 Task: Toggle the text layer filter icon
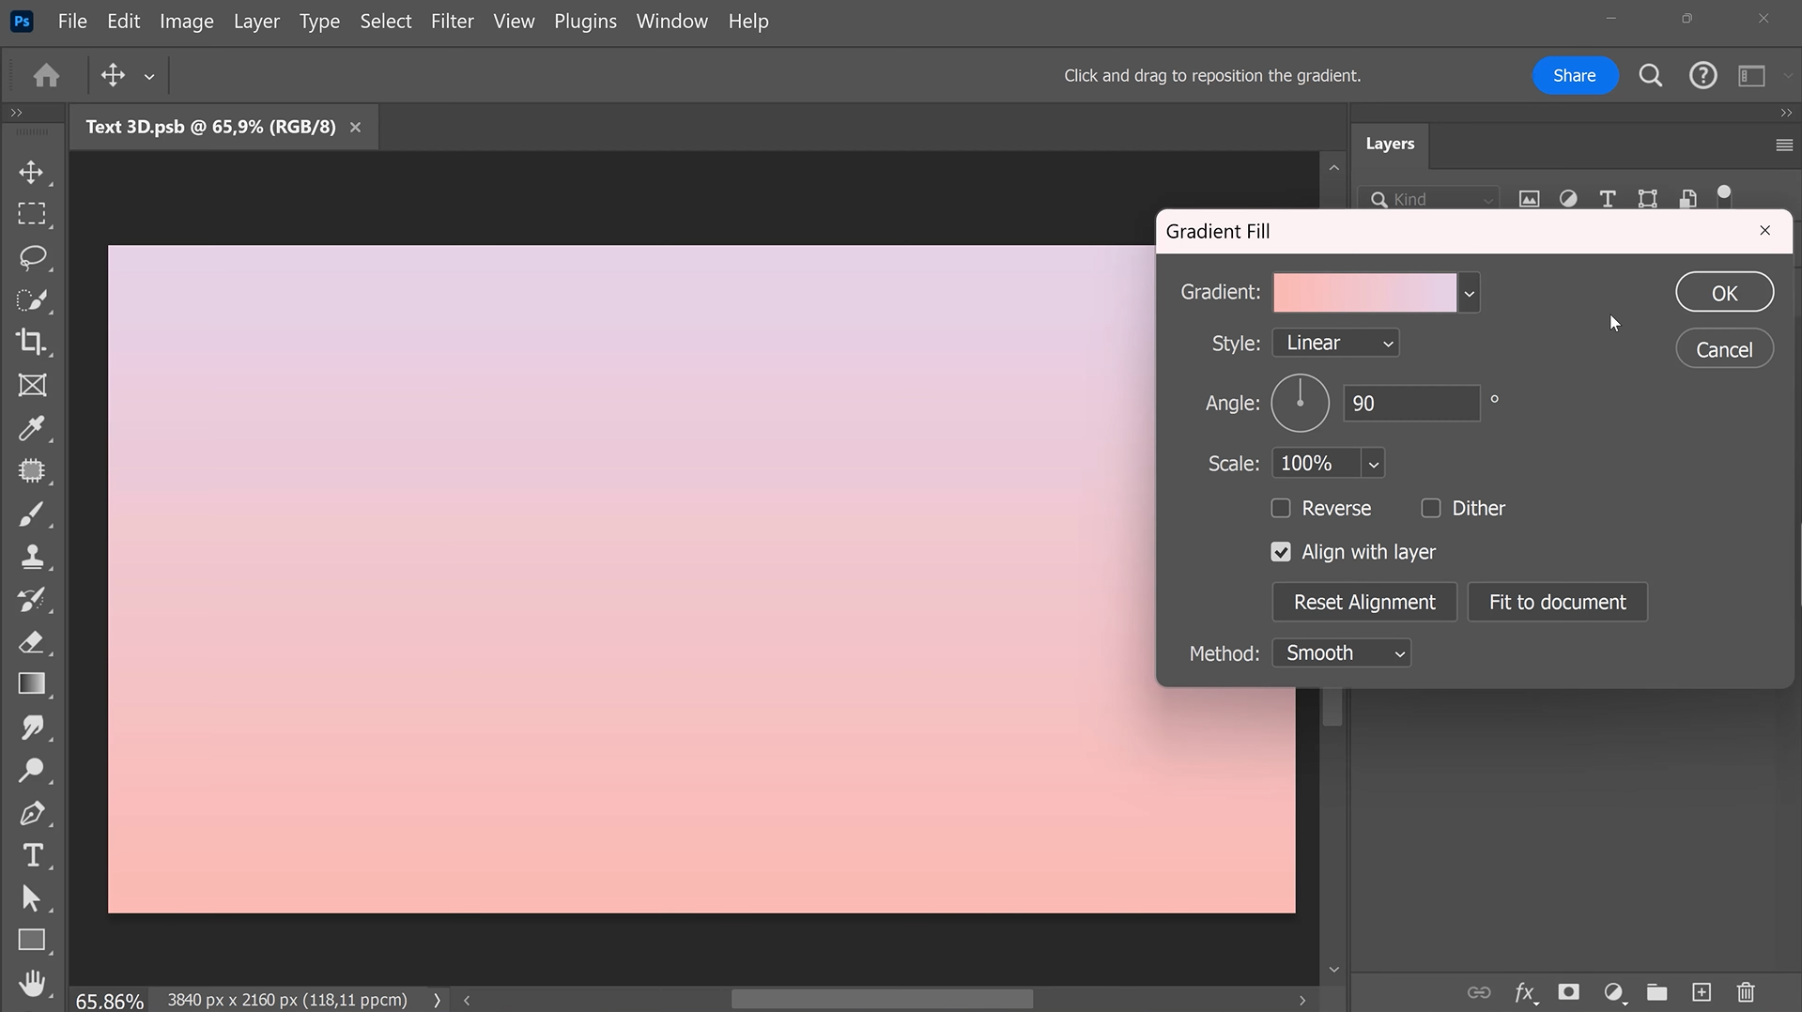click(1608, 199)
